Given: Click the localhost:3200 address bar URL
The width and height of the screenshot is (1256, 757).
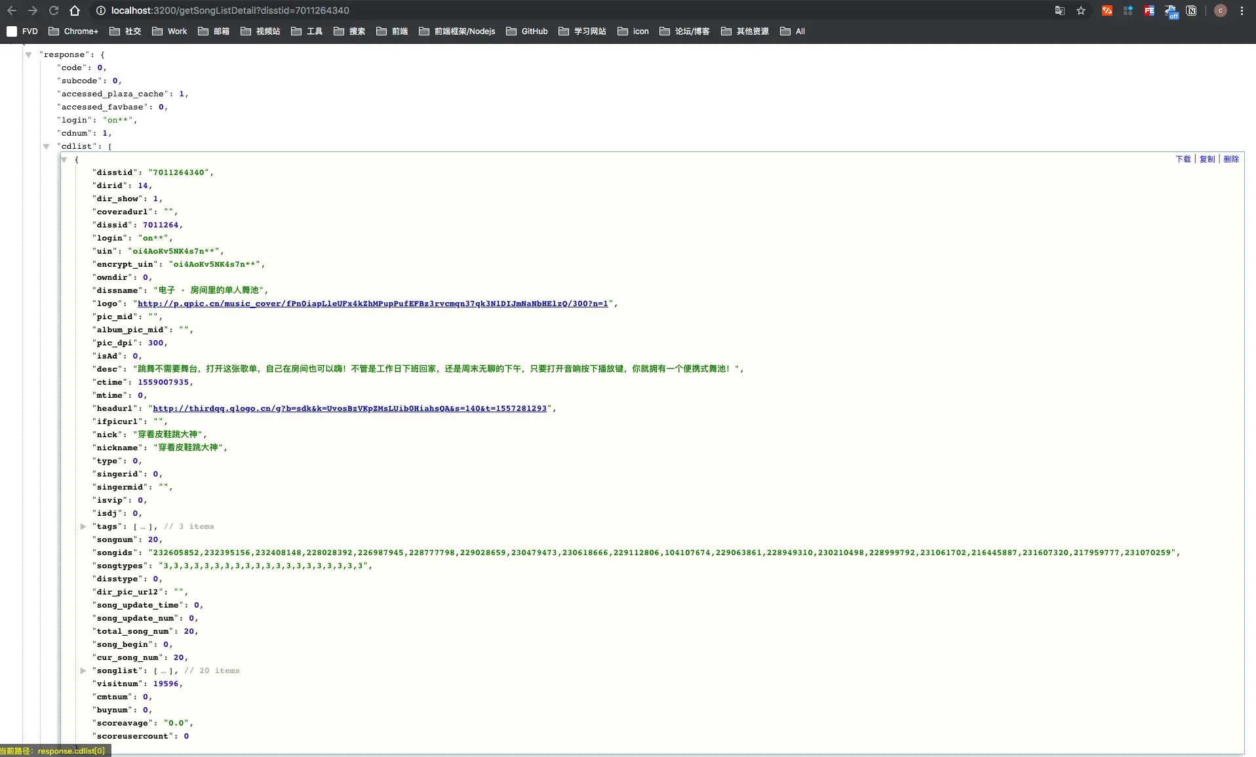Looking at the screenshot, I should pyautogui.click(x=230, y=10).
